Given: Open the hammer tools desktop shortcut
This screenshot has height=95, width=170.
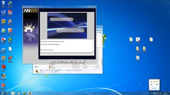Looking at the screenshot, I should click(x=3, y=77).
